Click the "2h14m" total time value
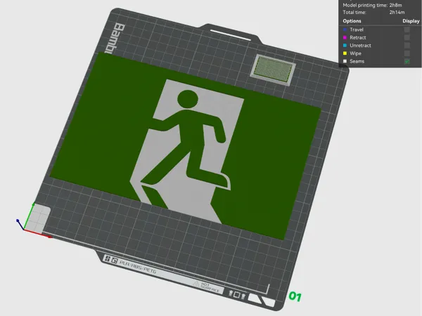The image size is (422, 316). pyautogui.click(x=397, y=12)
